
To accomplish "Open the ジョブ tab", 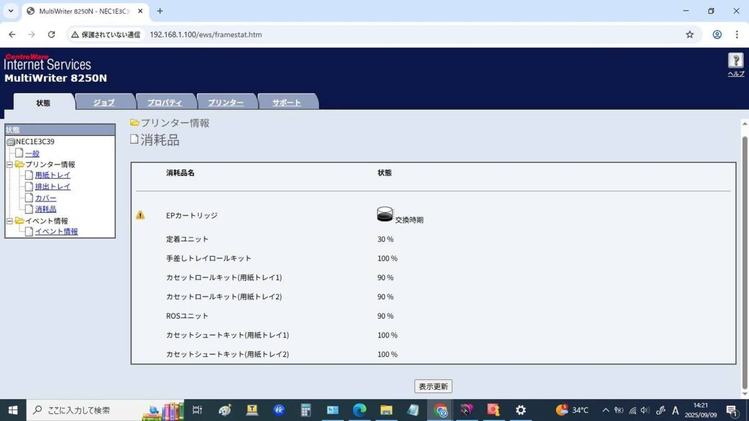I will 104,102.
